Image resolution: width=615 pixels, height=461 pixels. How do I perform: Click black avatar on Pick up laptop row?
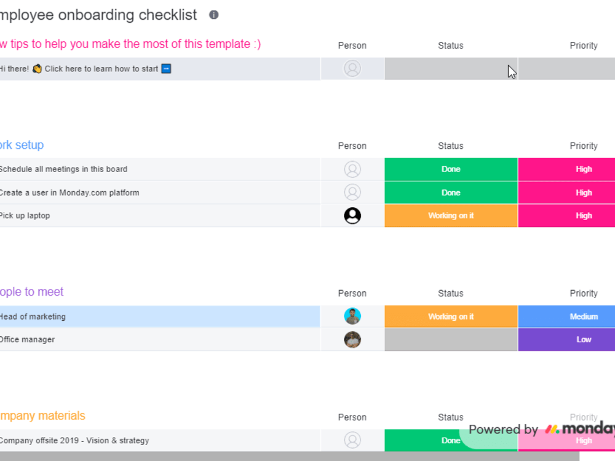pos(352,216)
